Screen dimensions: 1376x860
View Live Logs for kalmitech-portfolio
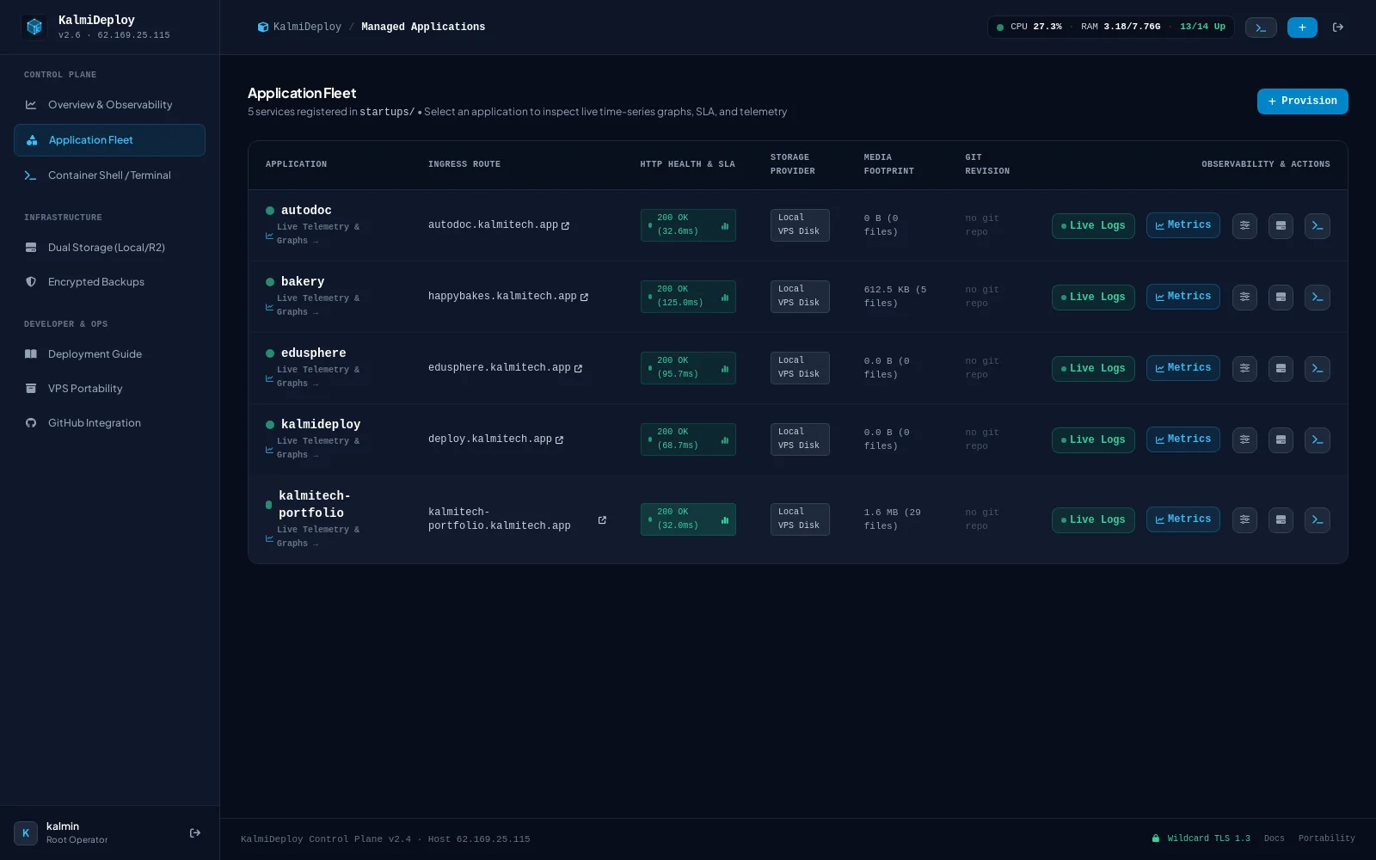[1093, 520]
